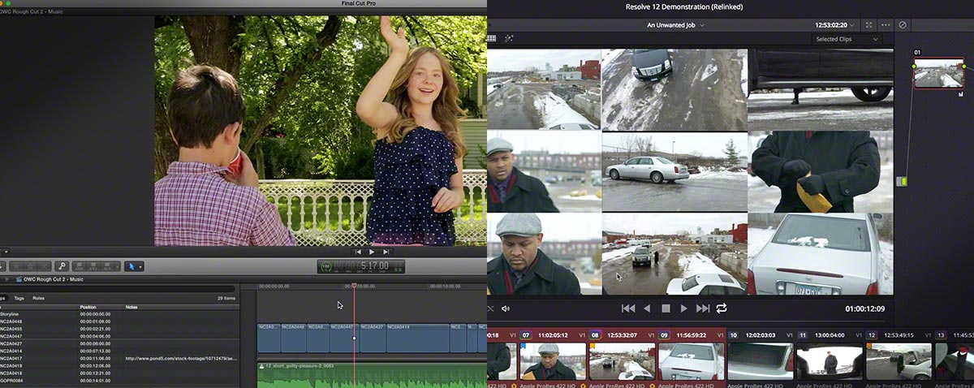
Task: Open the Selected Clips dropdown
Action: click(847, 39)
